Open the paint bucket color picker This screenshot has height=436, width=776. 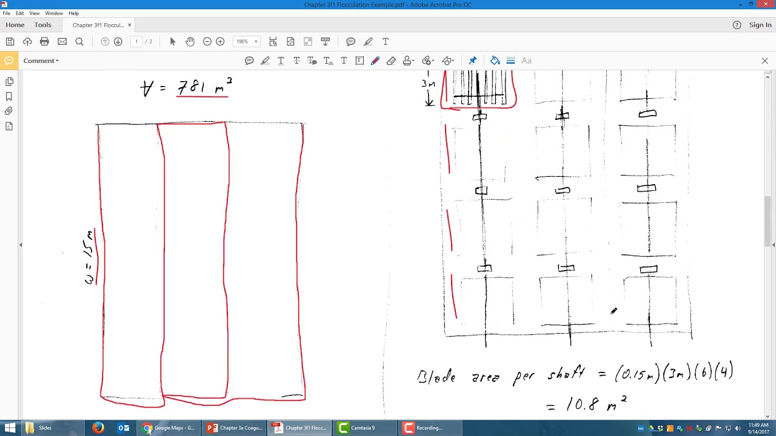click(495, 61)
